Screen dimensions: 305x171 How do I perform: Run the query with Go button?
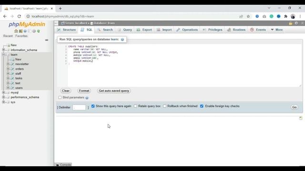tap(295, 107)
